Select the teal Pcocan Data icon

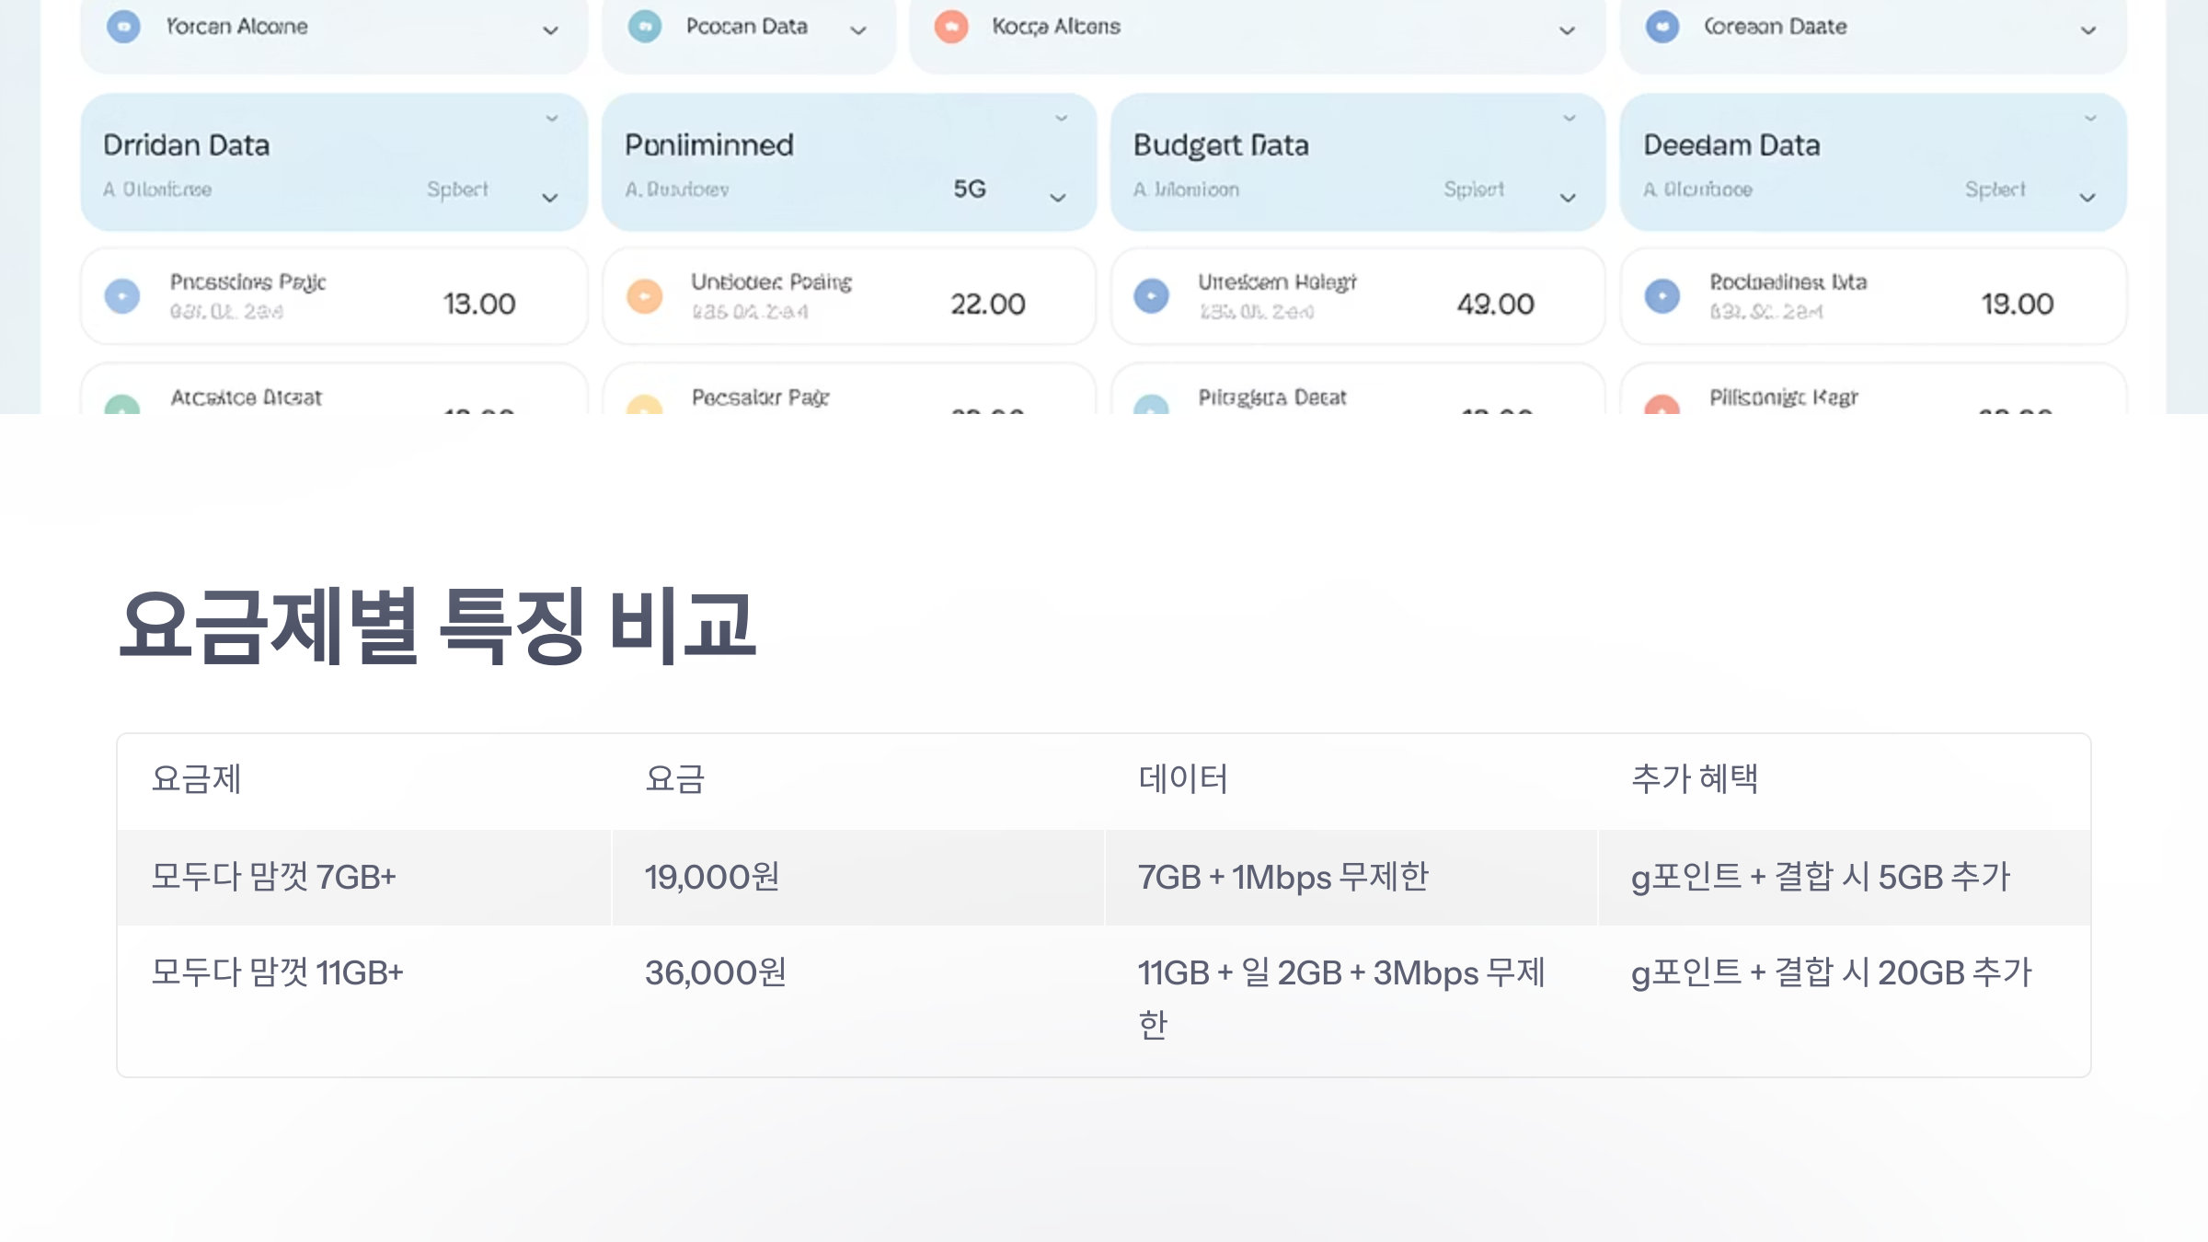tap(645, 26)
